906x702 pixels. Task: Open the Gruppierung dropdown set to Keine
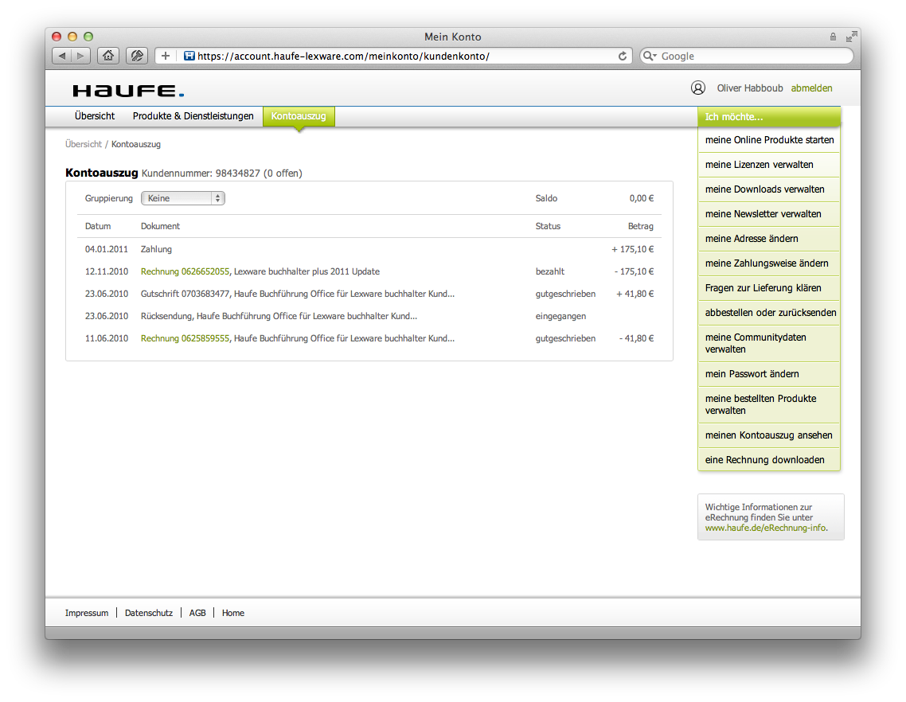(x=182, y=198)
